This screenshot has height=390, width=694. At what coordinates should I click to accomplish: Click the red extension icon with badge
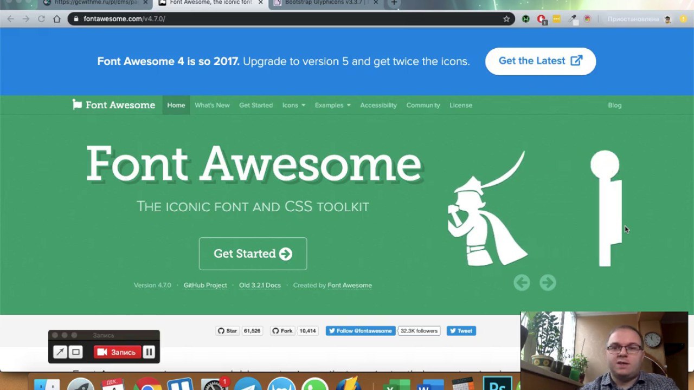click(x=542, y=19)
